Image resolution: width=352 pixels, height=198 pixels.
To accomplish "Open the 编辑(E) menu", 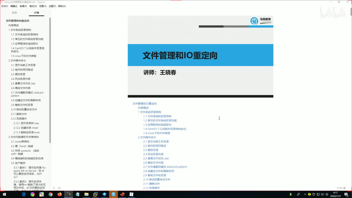I will 14,6.
